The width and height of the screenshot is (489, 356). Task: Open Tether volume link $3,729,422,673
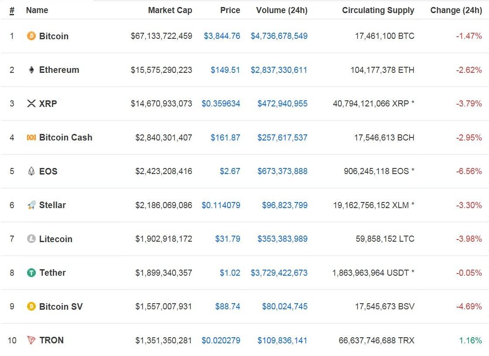pyautogui.click(x=279, y=273)
